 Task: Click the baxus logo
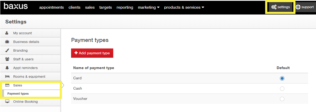click(16, 6)
